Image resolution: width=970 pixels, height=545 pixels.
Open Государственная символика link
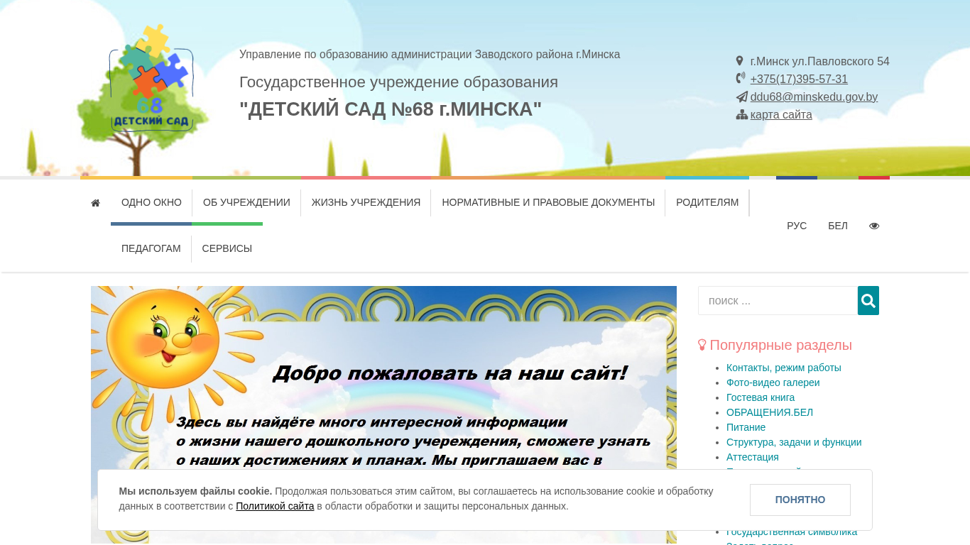(x=792, y=532)
